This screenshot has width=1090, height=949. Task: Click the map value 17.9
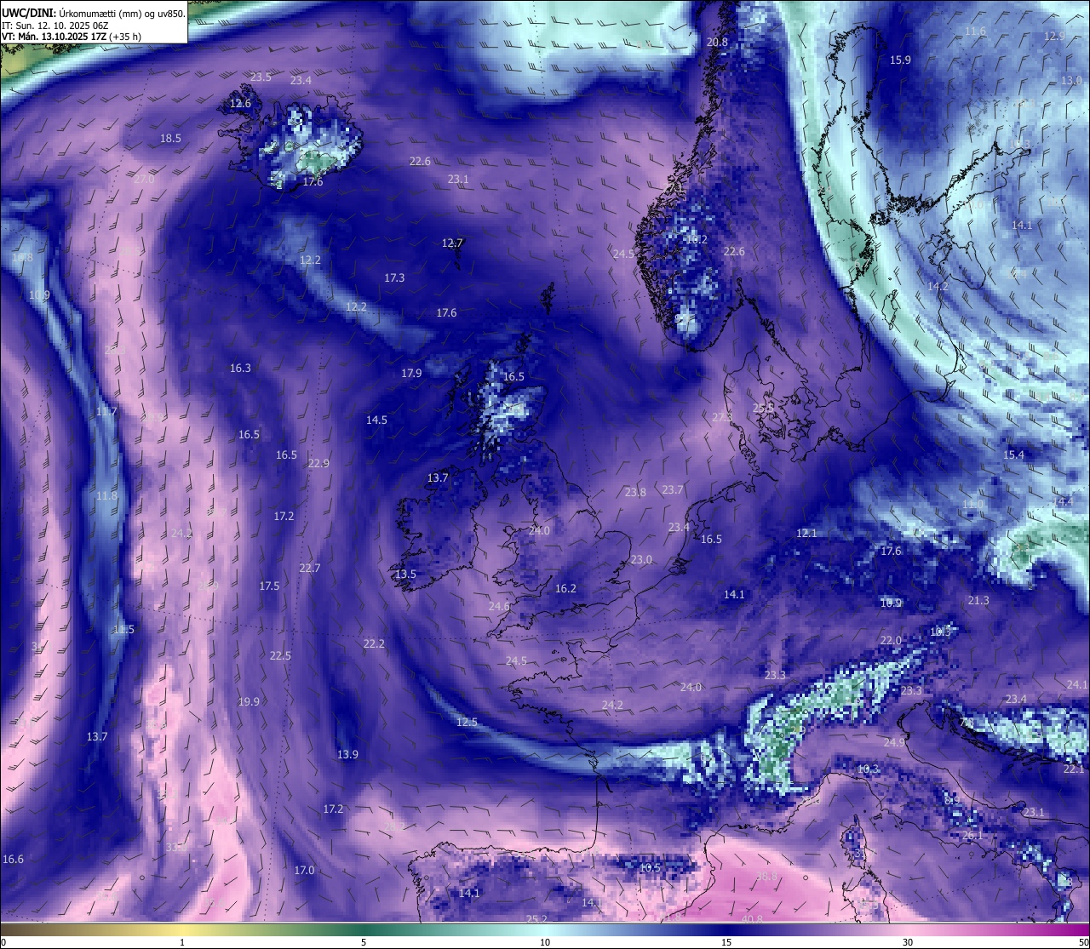pos(411,373)
